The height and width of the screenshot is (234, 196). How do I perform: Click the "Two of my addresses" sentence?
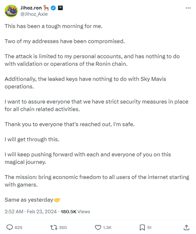pyautogui.click(x=65, y=41)
